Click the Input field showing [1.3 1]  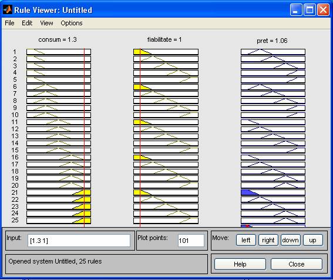[x=79, y=241]
